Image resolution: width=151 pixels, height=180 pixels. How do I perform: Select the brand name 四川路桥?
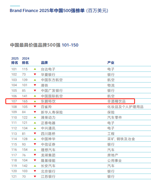coord(48,133)
